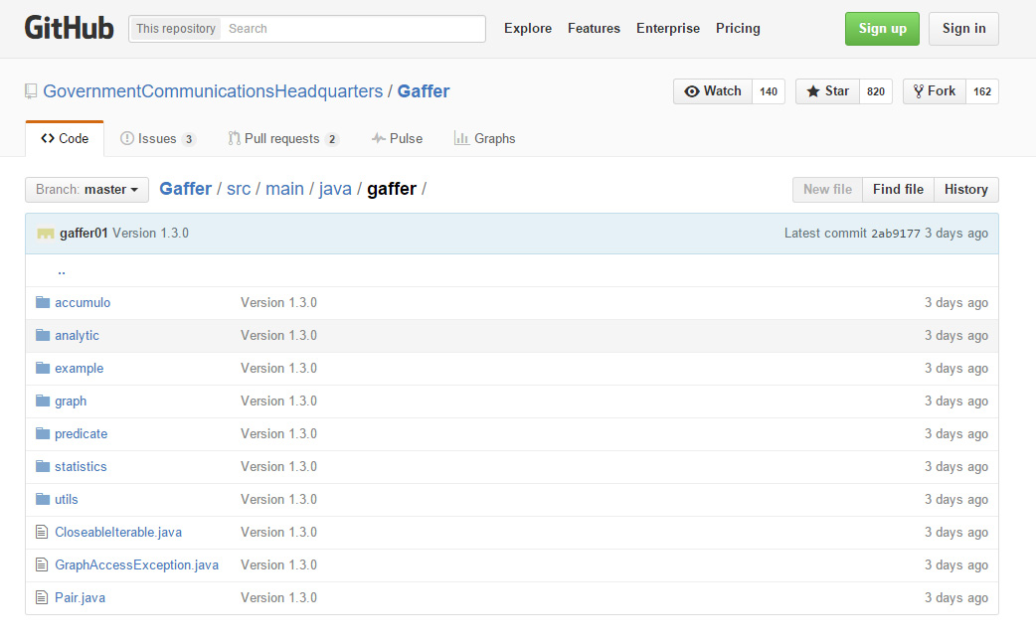Click Version 1.3.0 message on Pair.java row
The width and height of the screenshot is (1036, 643).
278,597
